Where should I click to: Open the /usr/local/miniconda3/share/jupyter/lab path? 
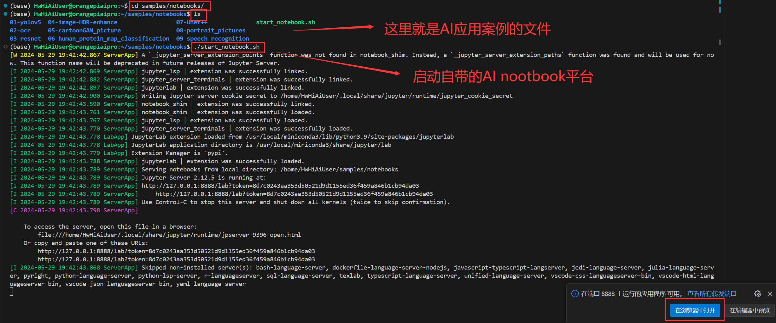point(324,145)
